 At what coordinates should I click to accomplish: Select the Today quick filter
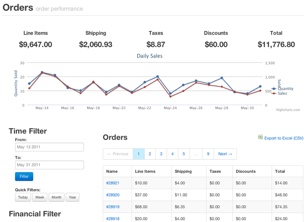[x=23, y=197]
